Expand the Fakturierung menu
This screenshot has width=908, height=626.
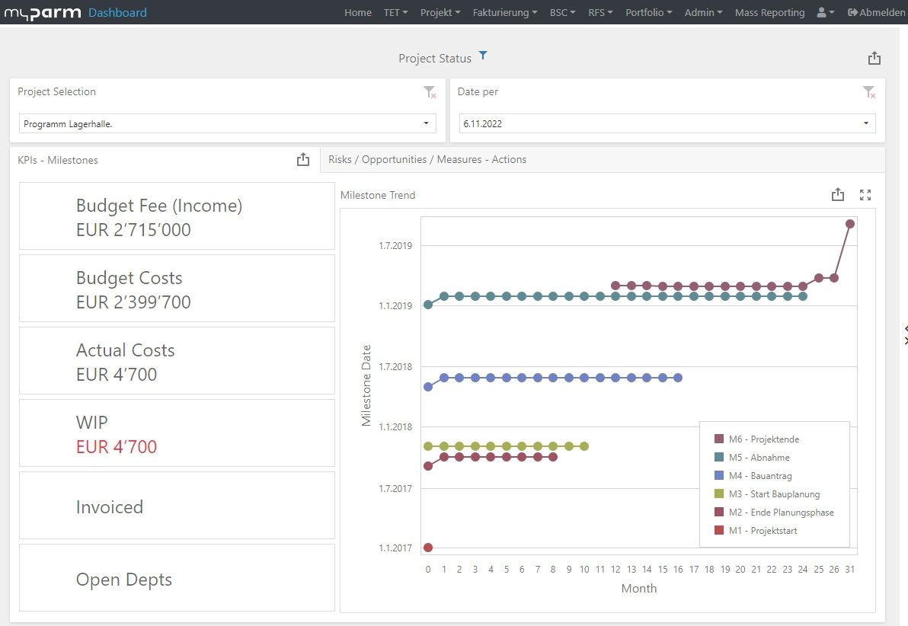point(504,12)
